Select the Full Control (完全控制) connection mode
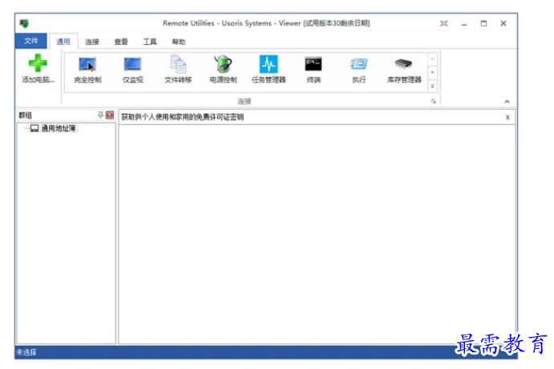The height and width of the screenshot is (369, 554). [x=87, y=70]
